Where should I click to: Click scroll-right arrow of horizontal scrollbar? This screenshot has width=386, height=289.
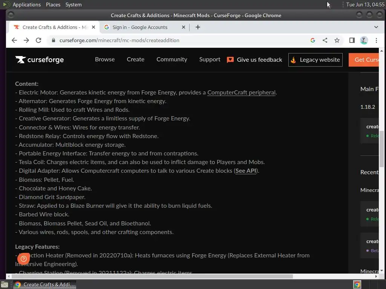376,277
